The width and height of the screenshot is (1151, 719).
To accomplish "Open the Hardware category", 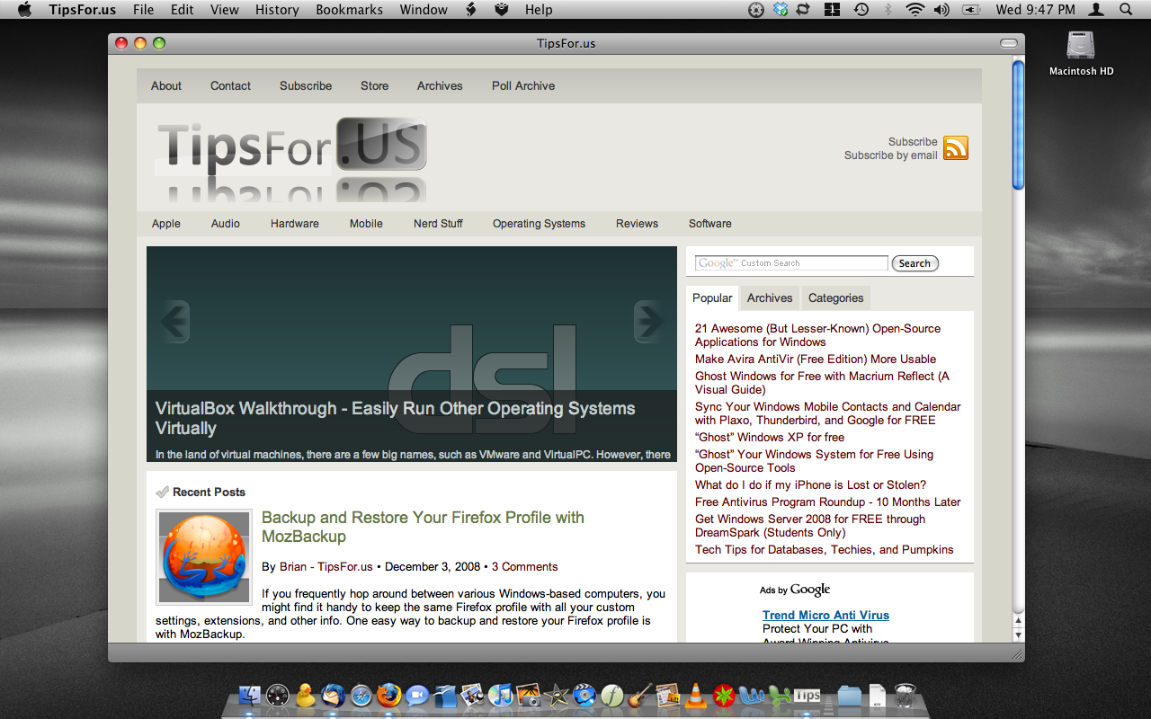I will point(295,224).
